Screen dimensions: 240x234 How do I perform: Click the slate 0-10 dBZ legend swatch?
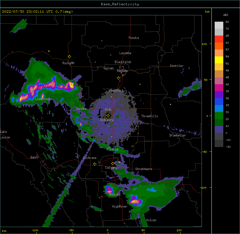click(x=219, y=130)
